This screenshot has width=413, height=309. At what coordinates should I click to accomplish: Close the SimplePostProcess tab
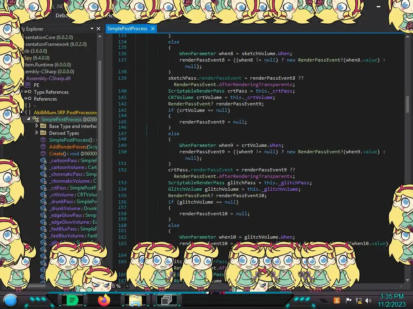153,29
